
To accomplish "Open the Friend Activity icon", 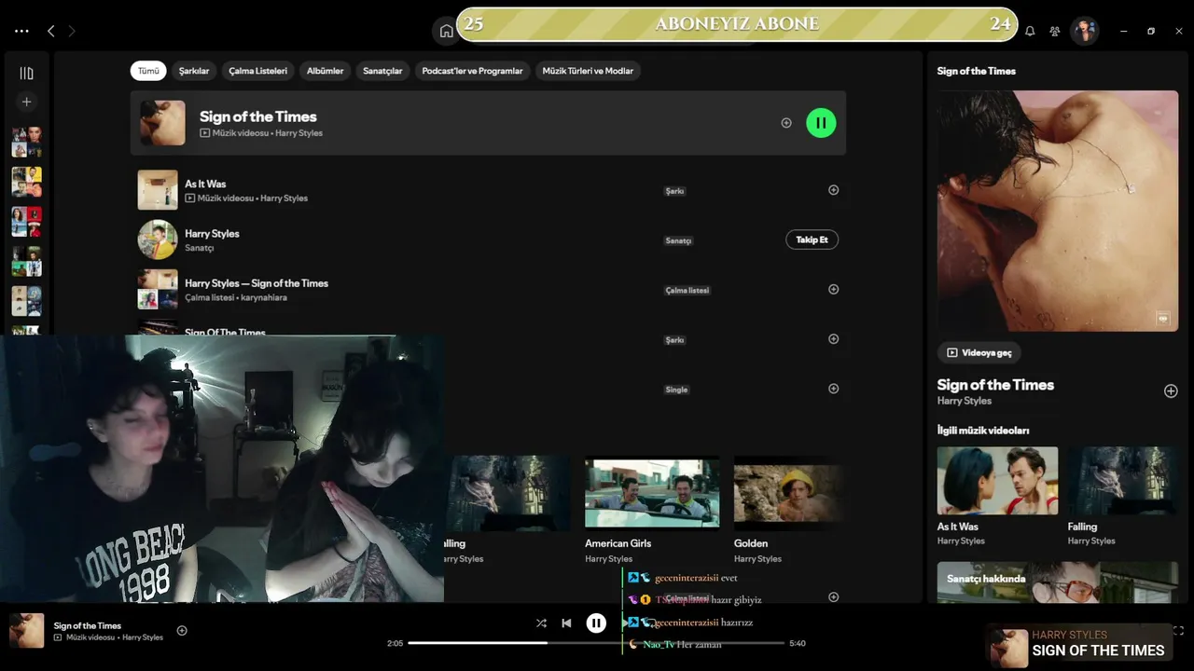I will coord(1055,31).
